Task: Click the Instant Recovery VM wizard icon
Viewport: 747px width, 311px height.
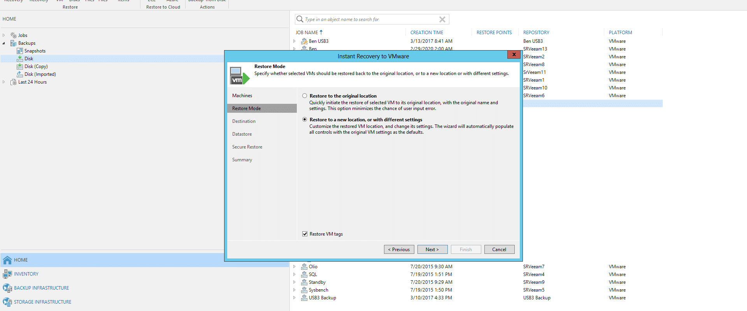Action: pos(239,76)
